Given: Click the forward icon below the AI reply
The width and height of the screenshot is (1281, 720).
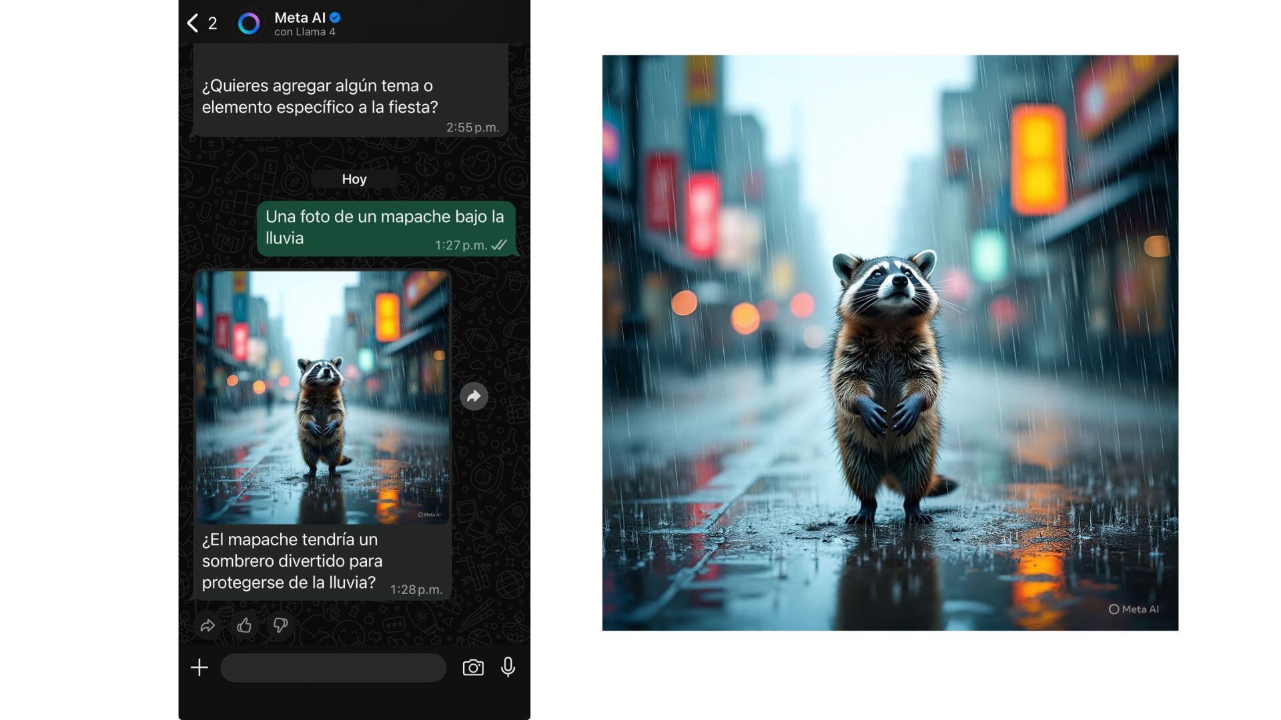Looking at the screenshot, I should 207,625.
